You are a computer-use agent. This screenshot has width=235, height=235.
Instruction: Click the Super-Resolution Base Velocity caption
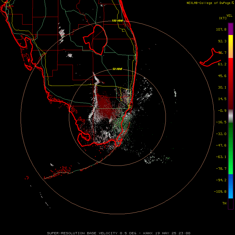(x=119, y=233)
